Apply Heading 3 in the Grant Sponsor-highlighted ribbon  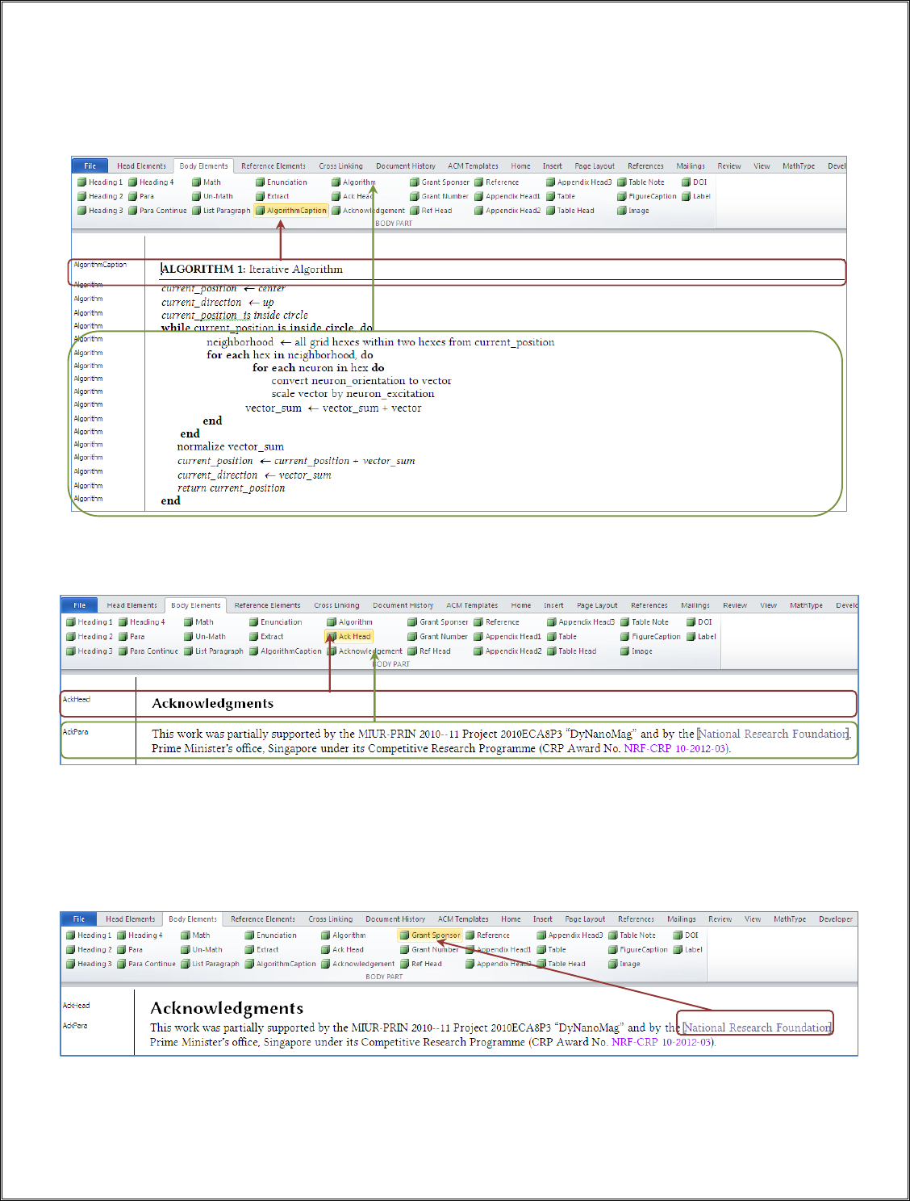pos(90,964)
